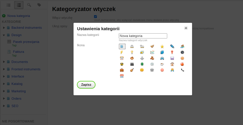243x125 pixels.
Task: Choose the round wall clock icon
Action: click(152, 64)
